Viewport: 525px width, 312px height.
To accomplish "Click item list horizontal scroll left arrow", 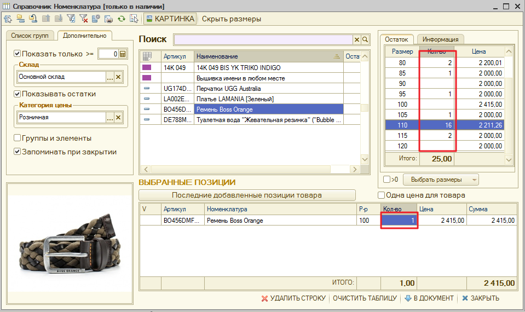I will [146, 169].
